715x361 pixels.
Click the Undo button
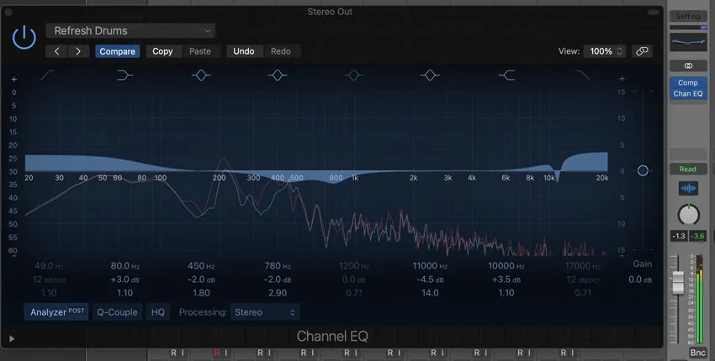click(x=243, y=51)
